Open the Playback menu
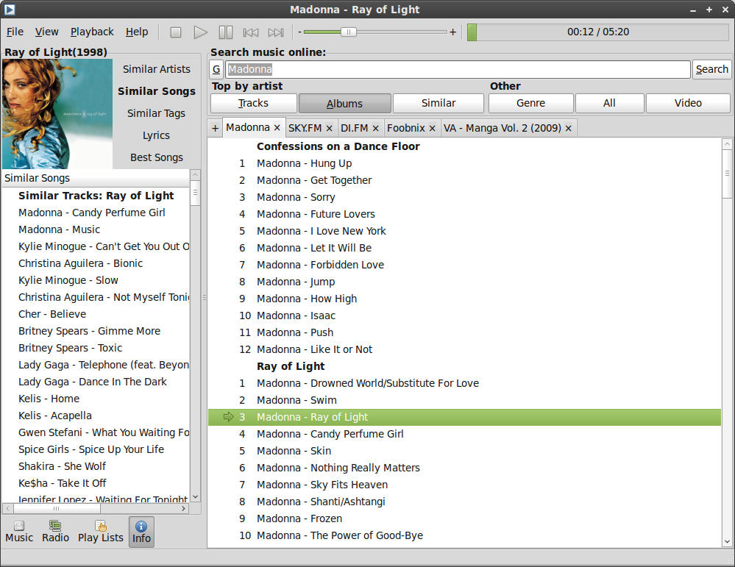 tap(92, 32)
